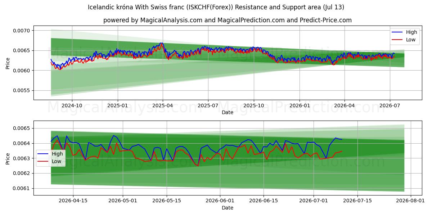Click the top chart 'Price' axis label
432x216 pixels.
8,63
